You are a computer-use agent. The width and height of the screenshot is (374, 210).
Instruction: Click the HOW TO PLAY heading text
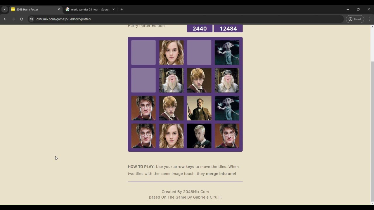click(141, 167)
